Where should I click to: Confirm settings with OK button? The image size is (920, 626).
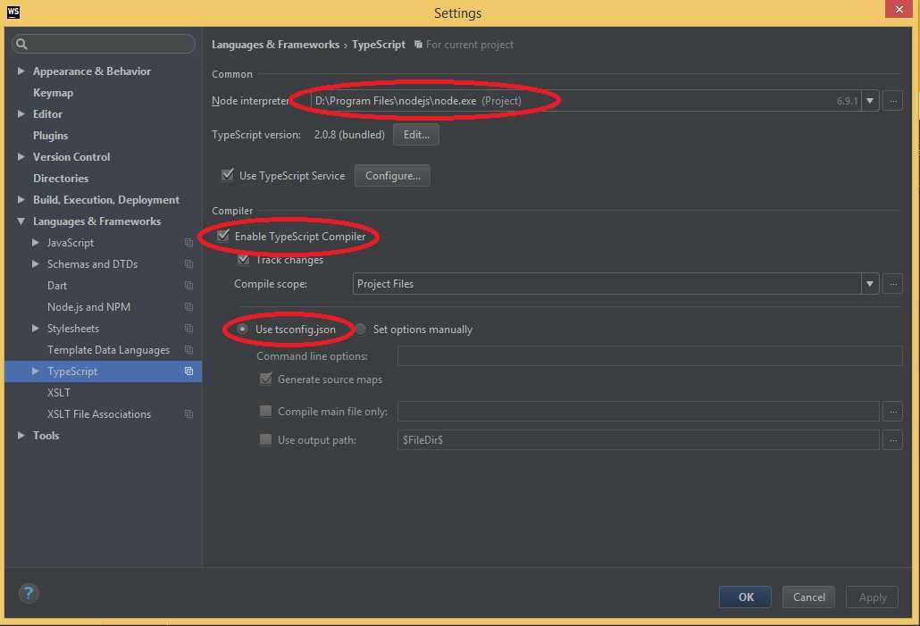tap(745, 597)
